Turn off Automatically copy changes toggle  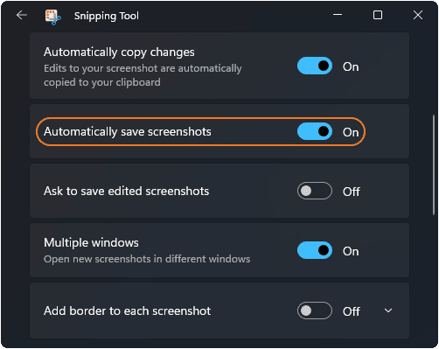(315, 66)
